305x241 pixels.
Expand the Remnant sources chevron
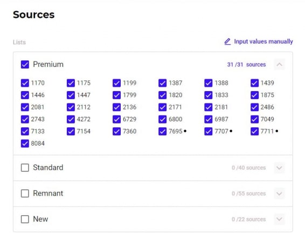[x=279, y=194]
